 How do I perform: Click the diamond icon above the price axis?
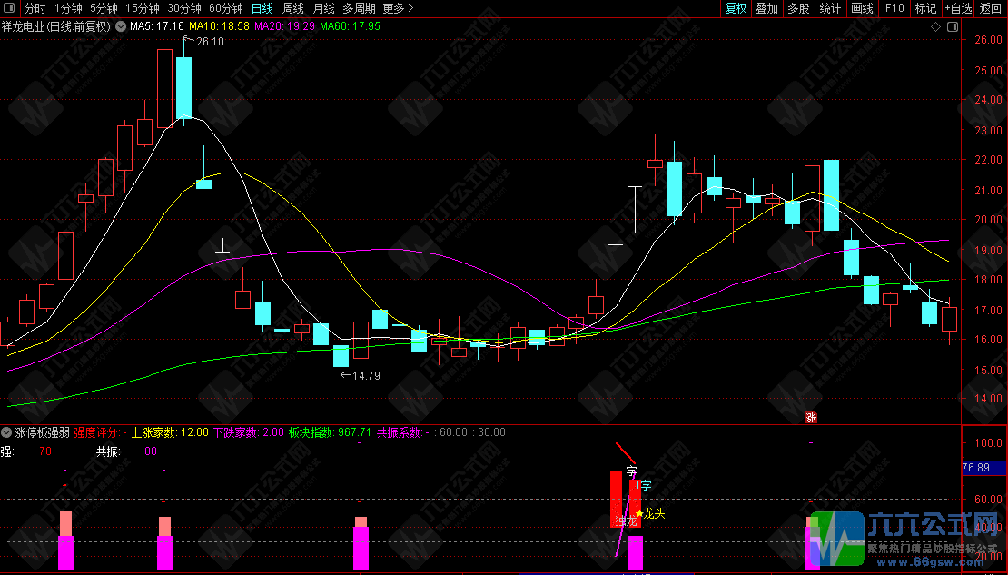pyautogui.click(x=936, y=26)
